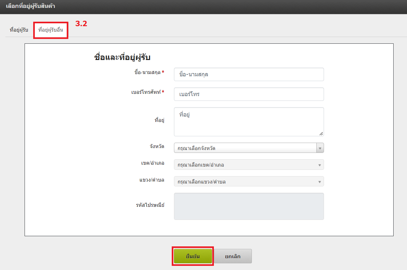Click the ที่อยู่ label beside the textarea
Image resolution: width=407 pixels, height=270 pixels.
[159, 120]
